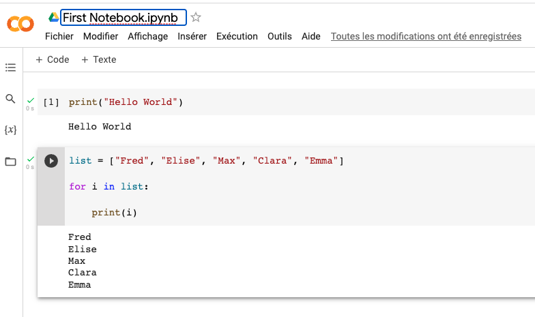Image resolution: width=535 pixels, height=317 pixels.
Task: Add a new text cell with + Texte
Action: (x=99, y=60)
